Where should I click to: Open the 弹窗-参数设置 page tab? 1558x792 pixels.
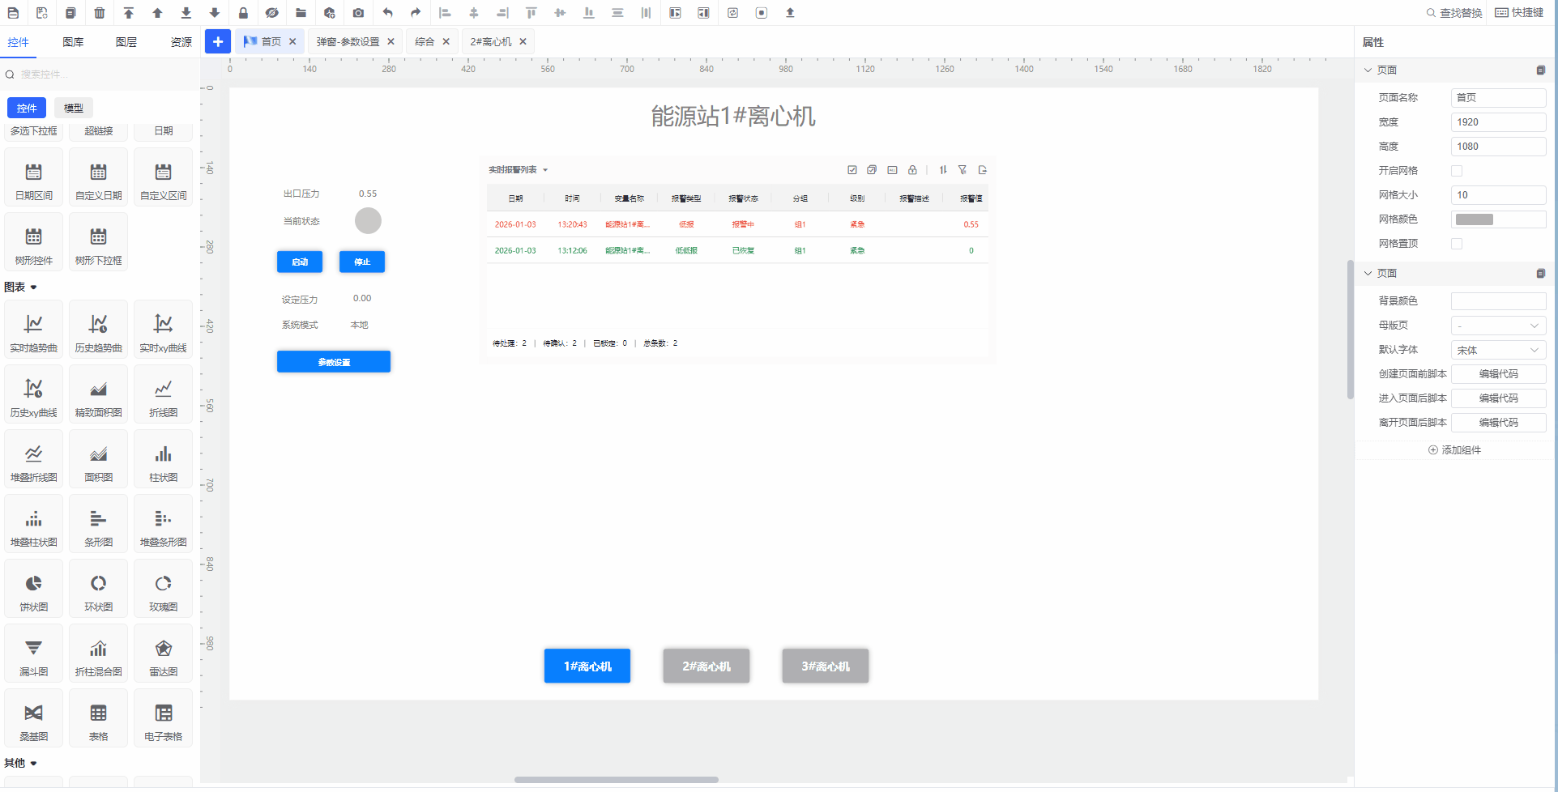pyautogui.click(x=348, y=42)
